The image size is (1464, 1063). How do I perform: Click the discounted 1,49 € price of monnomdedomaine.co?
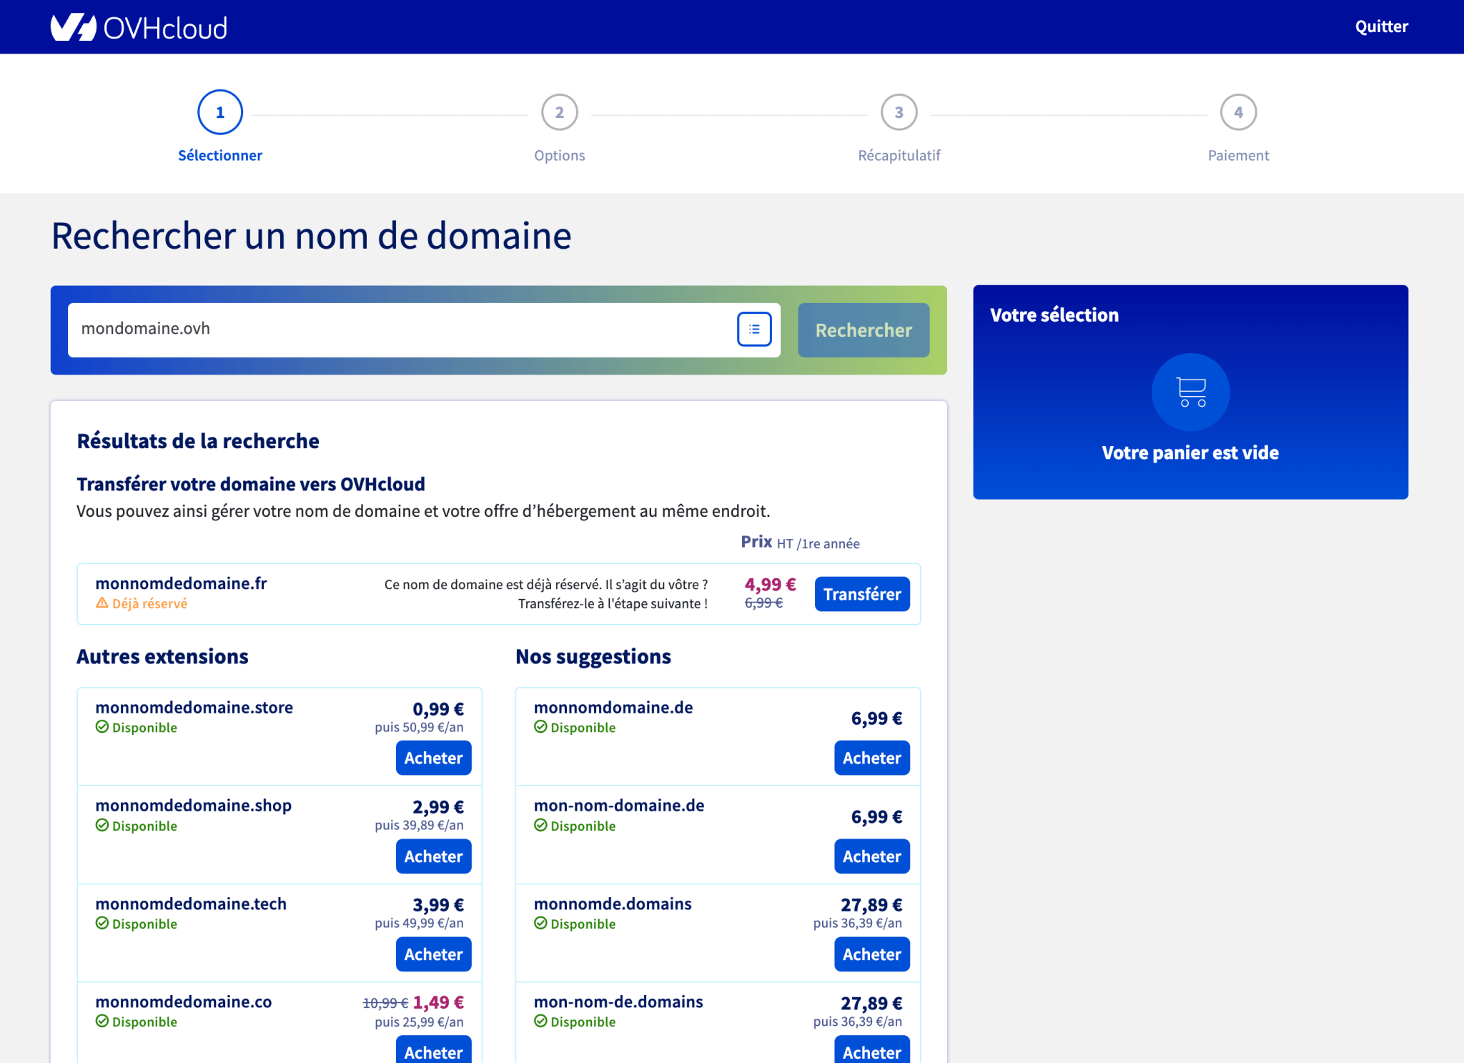438,1002
